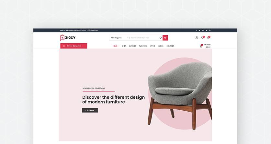
Task: Click the red search magnifier button
Action: coord(165,38)
